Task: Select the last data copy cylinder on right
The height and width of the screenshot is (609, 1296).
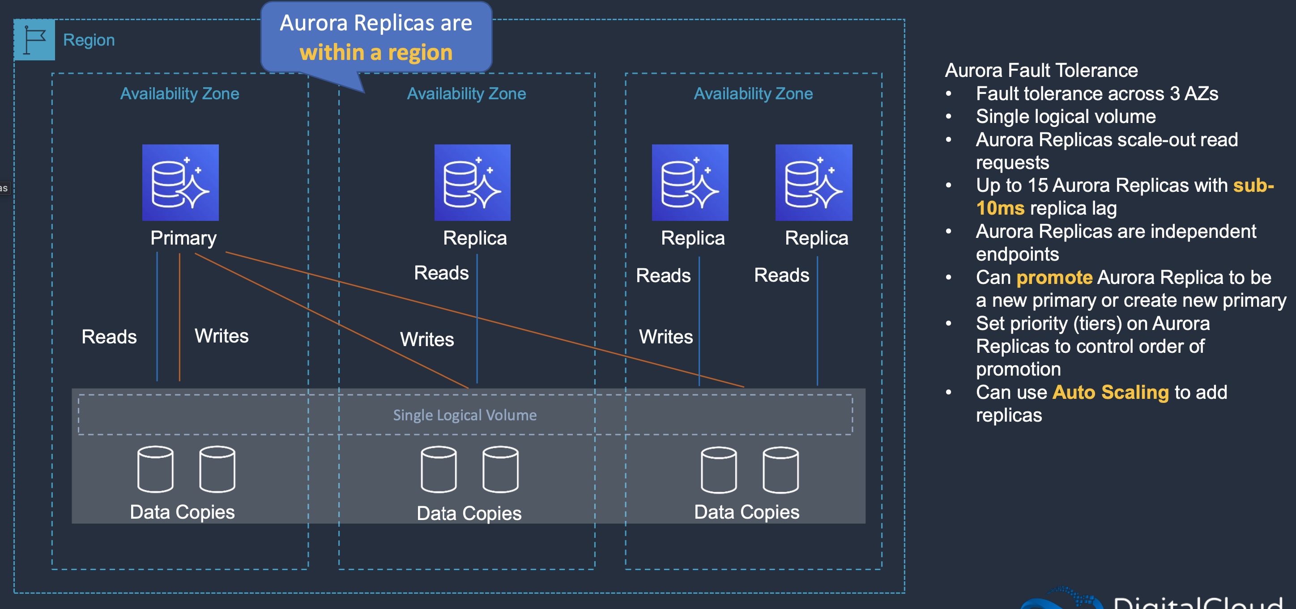Action: pyautogui.click(x=780, y=470)
